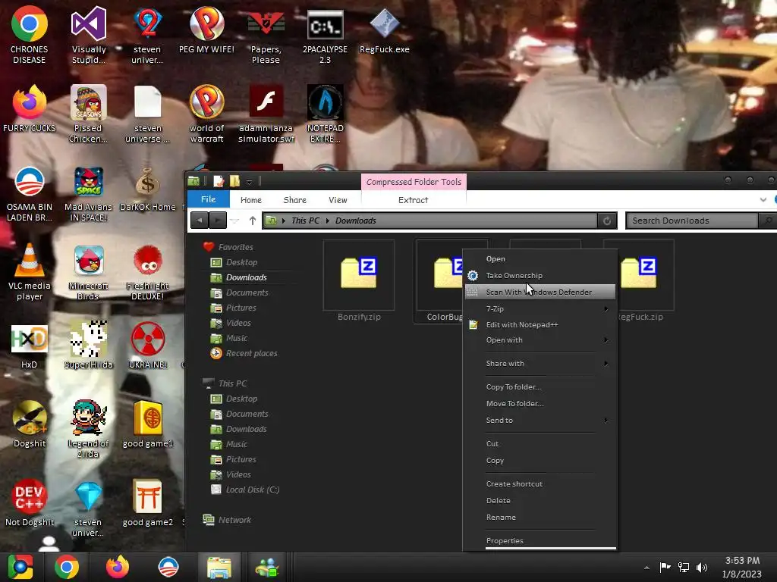The width and height of the screenshot is (777, 582).
Task: Show hidden tray icons arrow
Action: pyautogui.click(x=646, y=568)
